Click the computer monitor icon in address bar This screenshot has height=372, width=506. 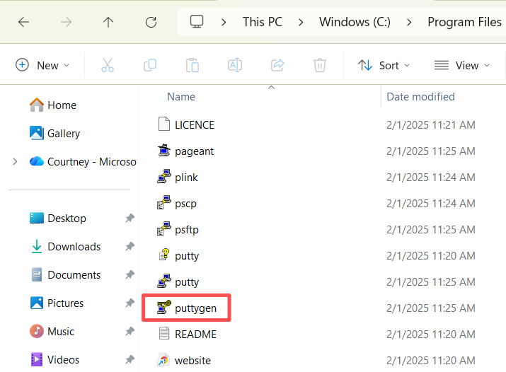(197, 22)
